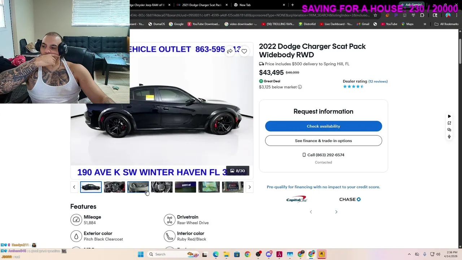Open a new browser tab

pos(292,5)
